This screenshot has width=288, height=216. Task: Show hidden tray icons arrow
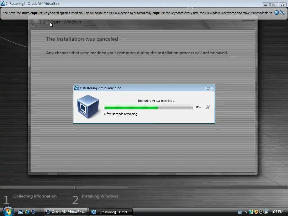pyautogui.click(x=246, y=212)
